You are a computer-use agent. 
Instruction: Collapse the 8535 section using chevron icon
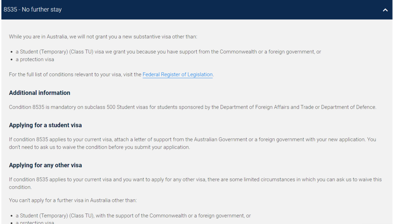pos(385,10)
